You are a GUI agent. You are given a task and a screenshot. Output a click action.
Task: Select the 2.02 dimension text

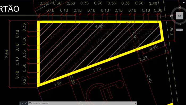coord(143,58)
